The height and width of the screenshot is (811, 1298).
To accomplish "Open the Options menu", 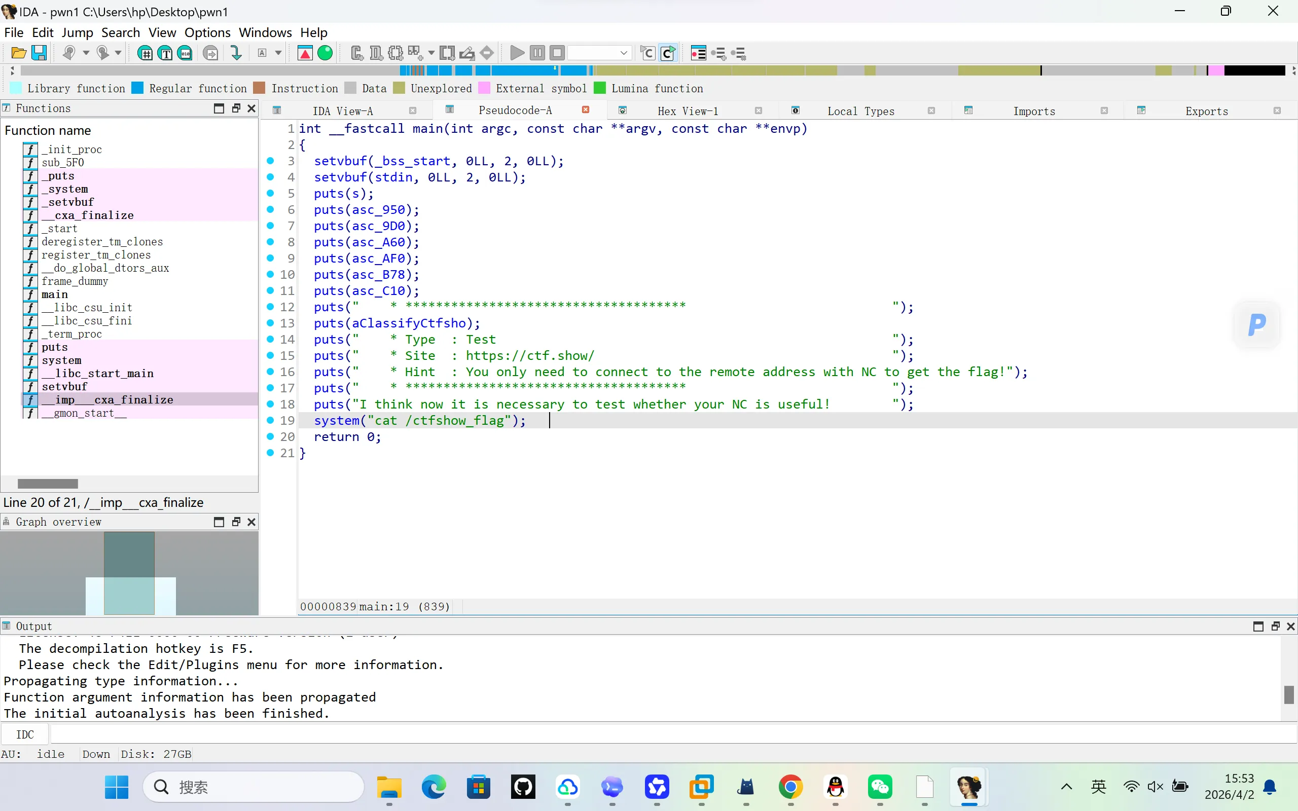I will coord(207,32).
